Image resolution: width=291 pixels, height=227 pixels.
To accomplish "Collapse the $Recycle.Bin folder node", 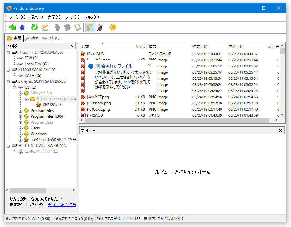I will click(20, 93).
